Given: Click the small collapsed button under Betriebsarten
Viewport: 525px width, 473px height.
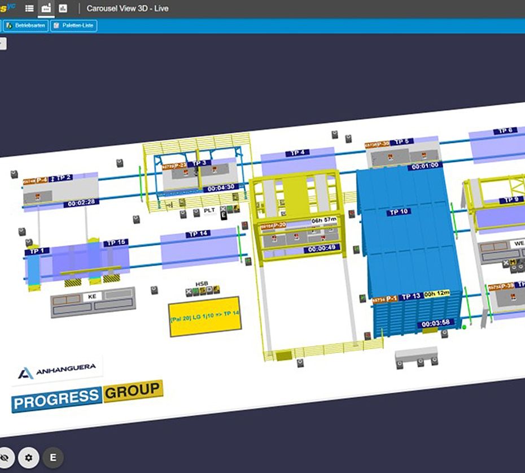Looking at the screenshot, I should 3,44.
